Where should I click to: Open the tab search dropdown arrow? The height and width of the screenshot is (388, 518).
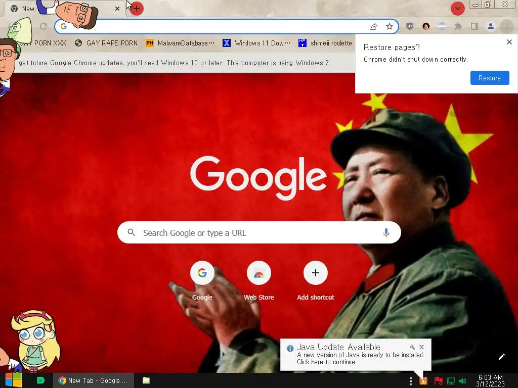pyautogui.click(x=457, y=9)
